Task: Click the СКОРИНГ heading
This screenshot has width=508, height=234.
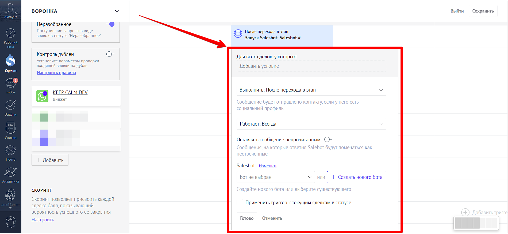Action: pyautogui.click(x=42, y=190)
